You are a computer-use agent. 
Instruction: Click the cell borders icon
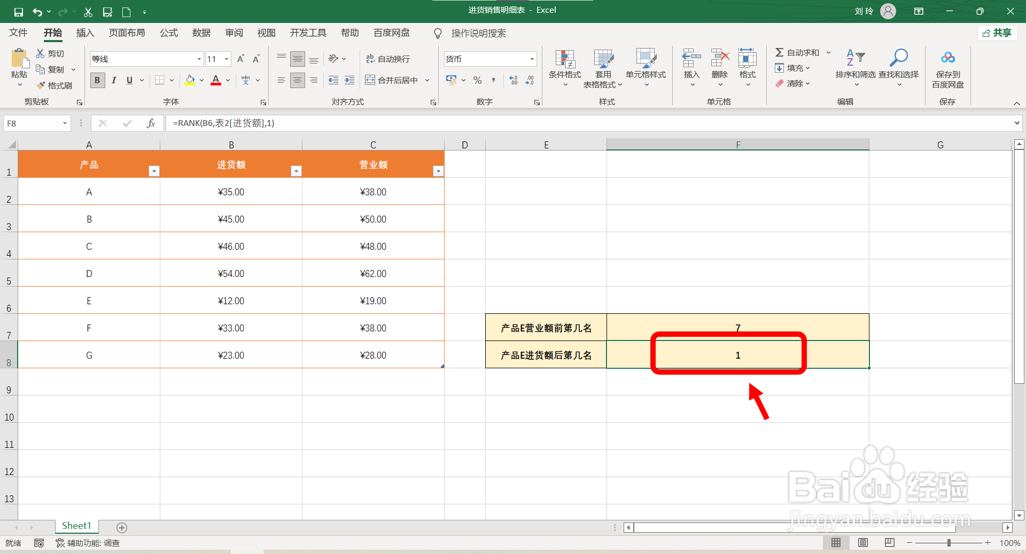coord(159,80)
